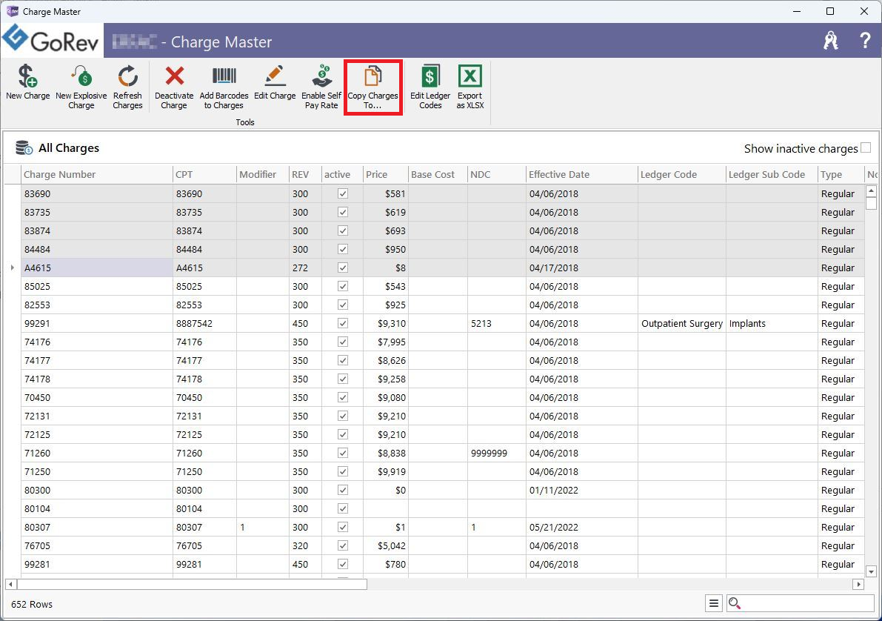882x621 pixels.
Task: Toggle active checkbox for charge 99291
Action: coord(343,323)
